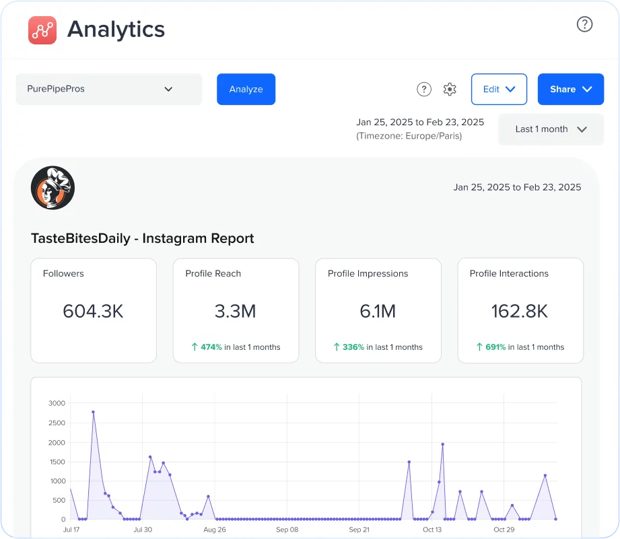Screen dimensions: 620x539
Task: Open the Last 1 month date range dropdown
Action: (551, 129)
